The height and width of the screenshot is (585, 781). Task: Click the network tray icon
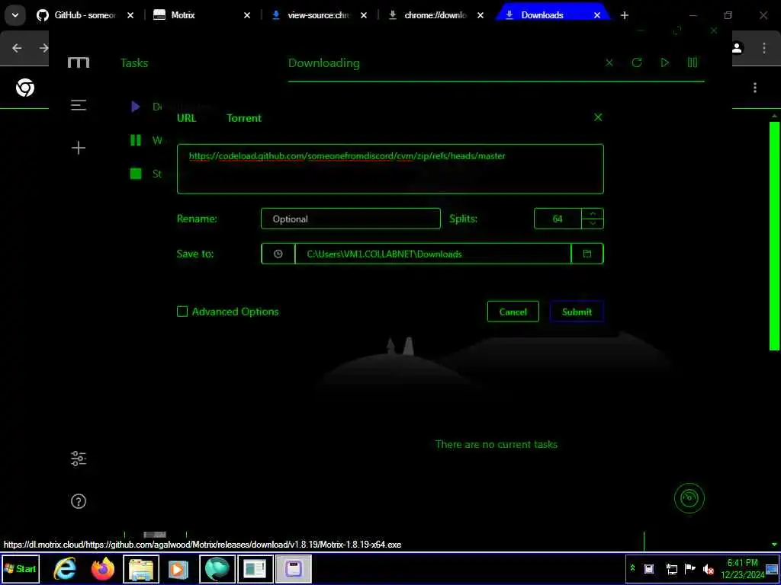[x=671, y=568]
